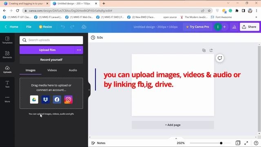Connect Instagram account icon
261x147 pixels.
[68, 100]
